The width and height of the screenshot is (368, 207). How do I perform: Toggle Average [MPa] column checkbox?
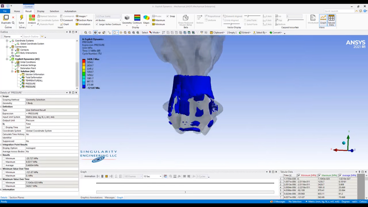tap(340, 175)
